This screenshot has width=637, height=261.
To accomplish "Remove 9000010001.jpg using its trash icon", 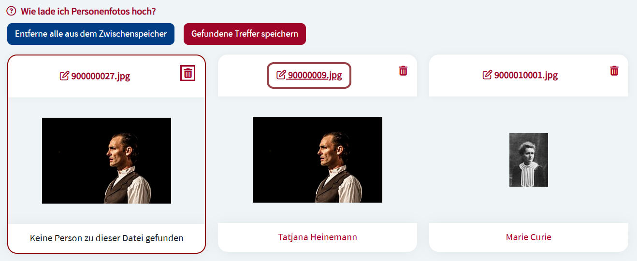I will [614, 71].
